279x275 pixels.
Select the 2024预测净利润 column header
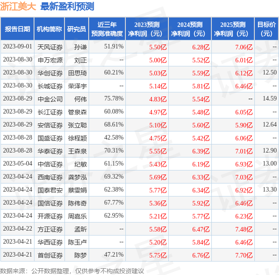tap(190, 29)
